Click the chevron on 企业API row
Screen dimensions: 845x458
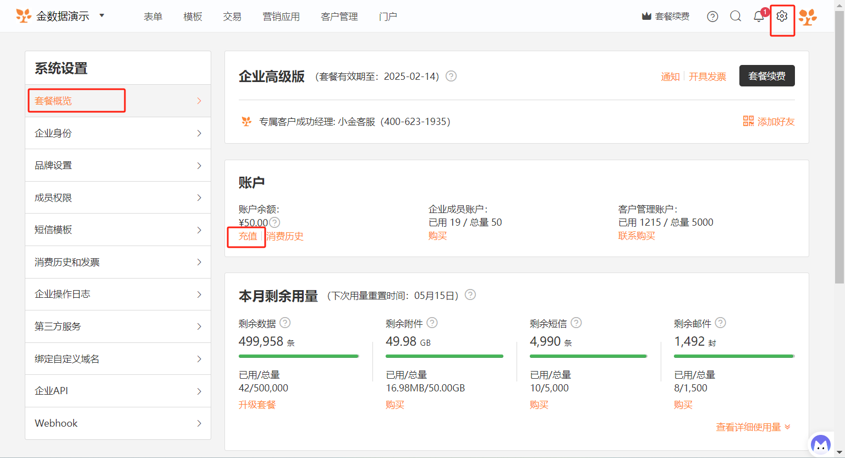[199, 391]
